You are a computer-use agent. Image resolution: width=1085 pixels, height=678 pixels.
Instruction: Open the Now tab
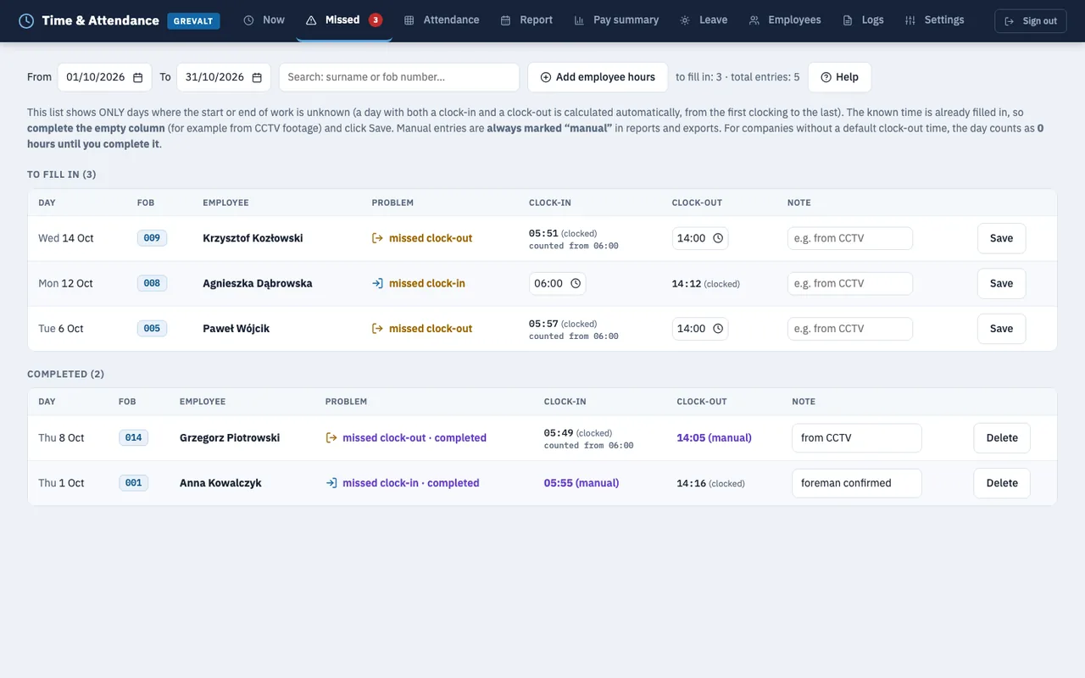click(264, 20)
